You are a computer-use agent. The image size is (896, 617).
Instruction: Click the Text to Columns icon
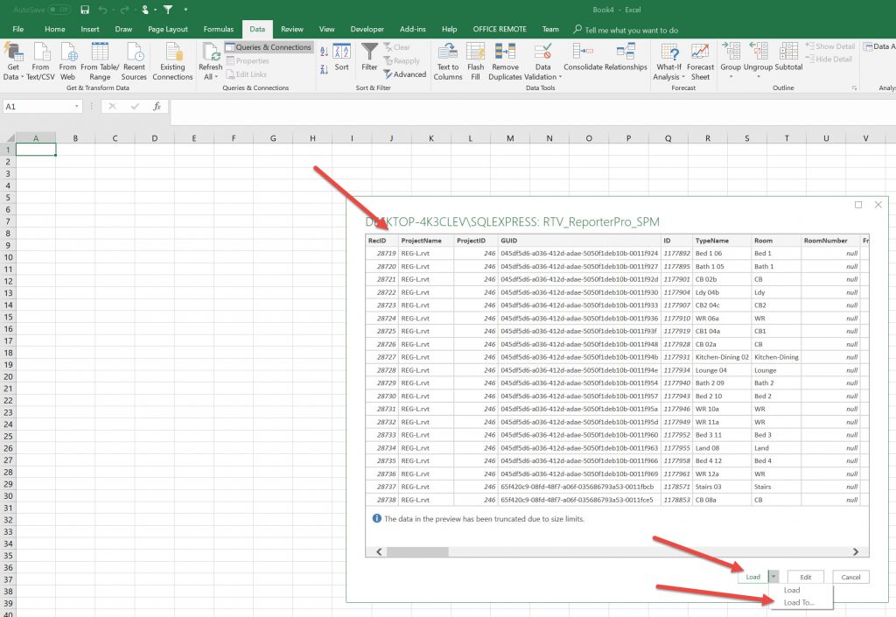tap(448, 53)
